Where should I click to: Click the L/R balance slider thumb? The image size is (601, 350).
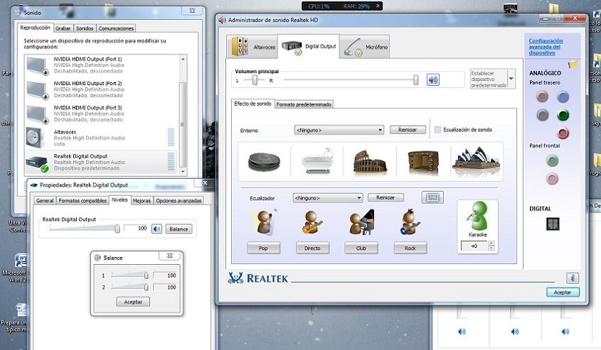255,80
